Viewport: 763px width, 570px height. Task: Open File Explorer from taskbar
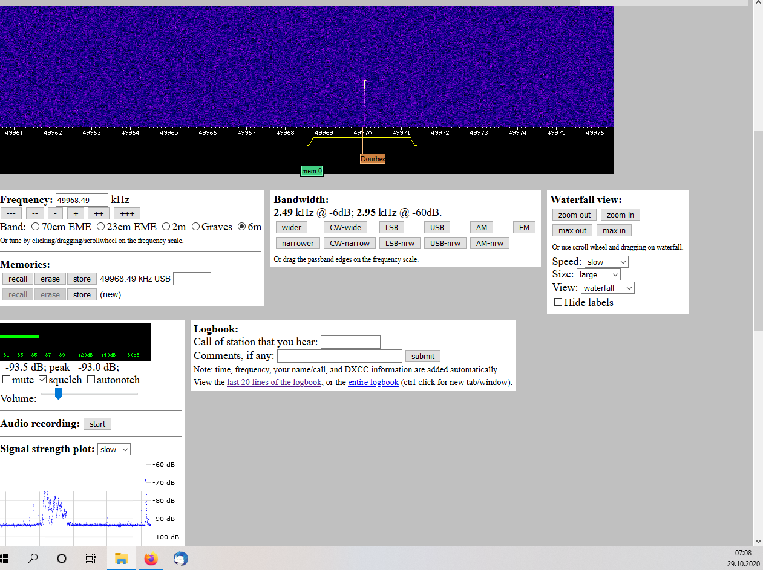pos(121,559)
